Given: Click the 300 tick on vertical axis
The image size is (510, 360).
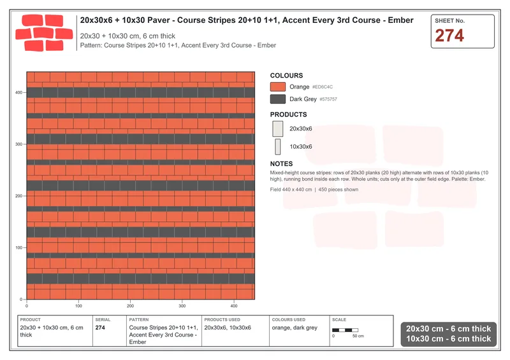Looking at the screenshot, I should pyautogui.click(x=18, y=144).
